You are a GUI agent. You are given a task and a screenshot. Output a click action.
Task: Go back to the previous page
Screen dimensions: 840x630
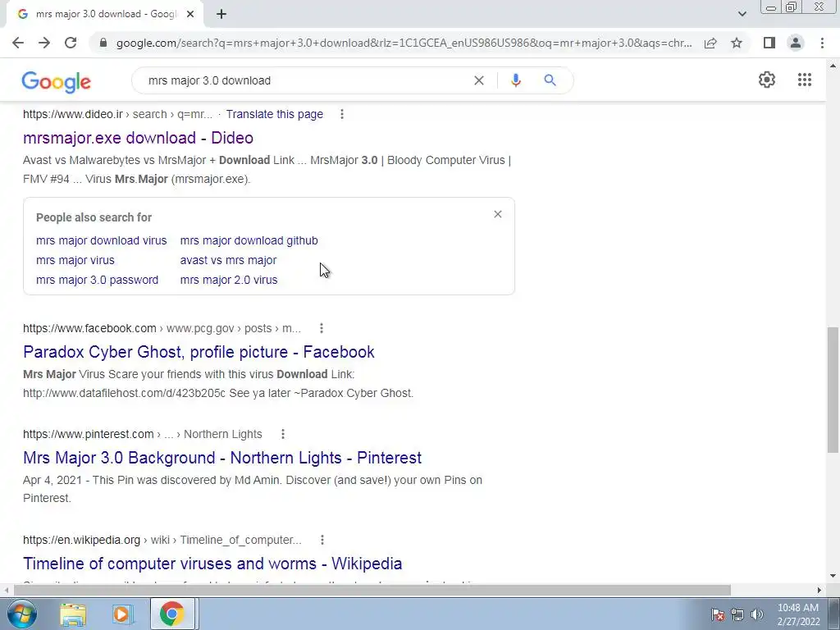pos(18,43)
